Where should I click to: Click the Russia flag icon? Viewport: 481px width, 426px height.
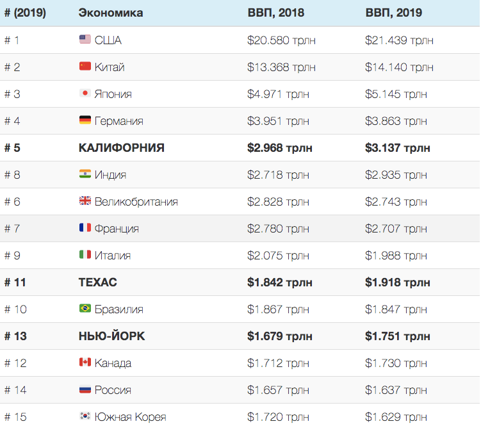coord(85,389)
